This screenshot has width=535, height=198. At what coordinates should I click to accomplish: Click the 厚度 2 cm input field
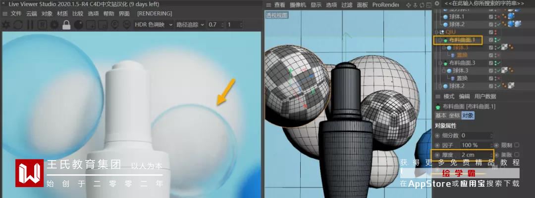(477, 155)
